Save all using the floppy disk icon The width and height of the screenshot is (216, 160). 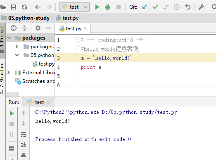14,7
